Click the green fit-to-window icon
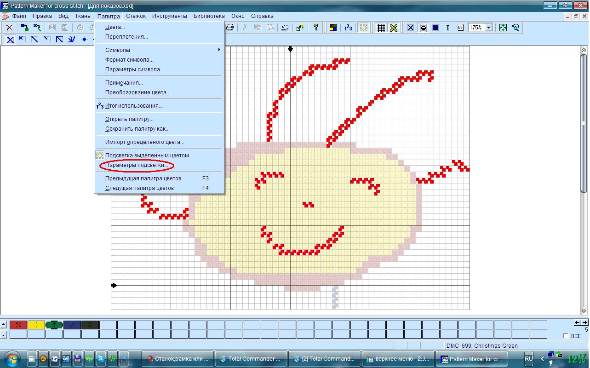 [503, 28]
